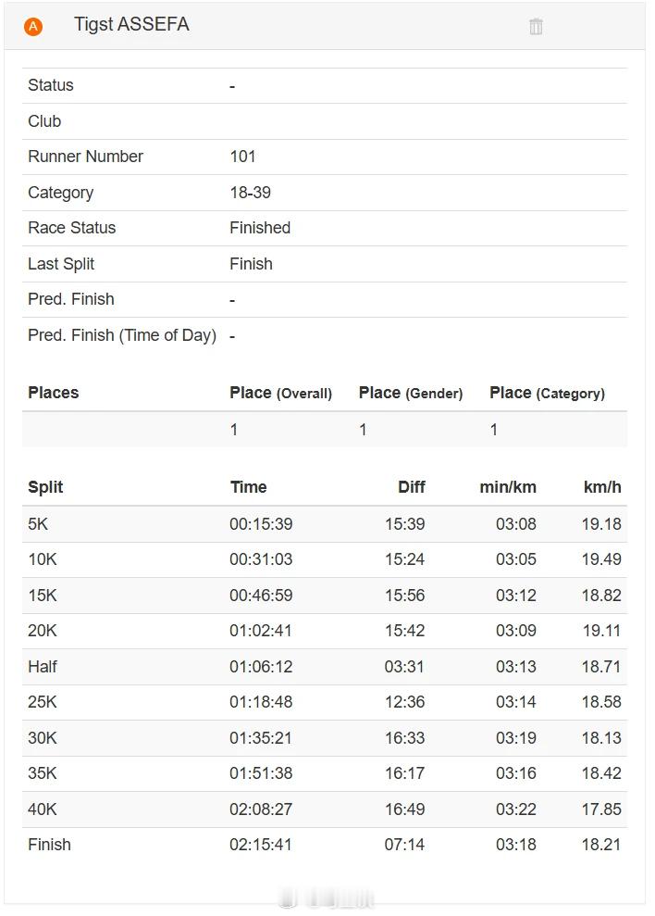The image size is (655, 916).
Task: Click the Place (Gender) header
Action: (411, 393)
